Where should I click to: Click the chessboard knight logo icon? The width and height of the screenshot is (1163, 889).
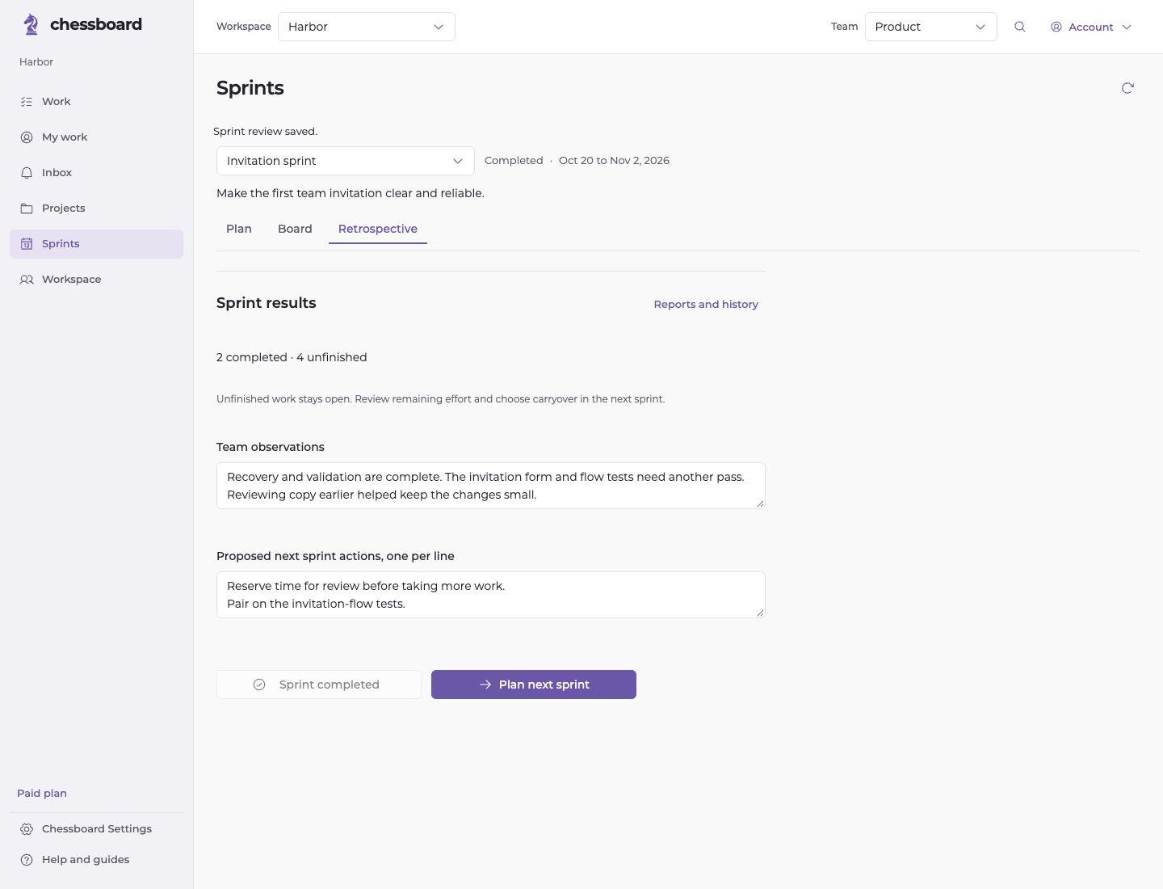(31, 25)
